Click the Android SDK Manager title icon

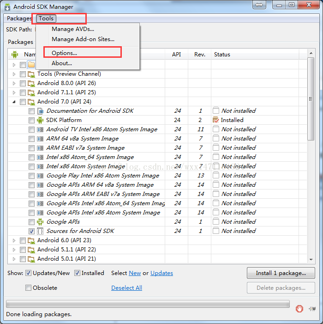(x=7, y=7)
